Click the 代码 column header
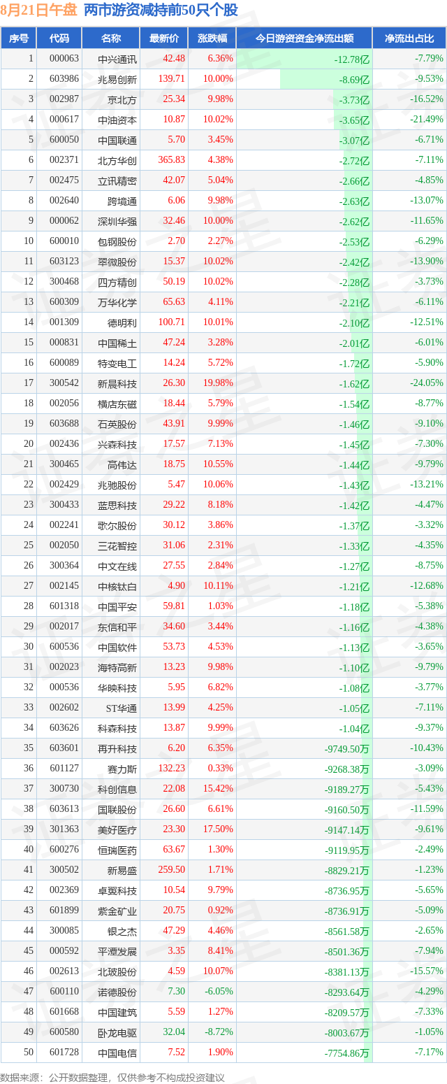 pos(60,38)
